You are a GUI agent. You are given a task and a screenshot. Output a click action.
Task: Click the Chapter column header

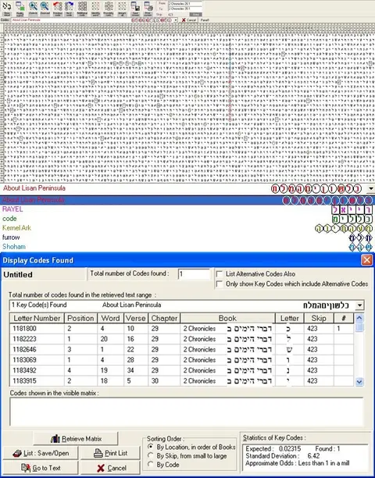tap(164, 318)
